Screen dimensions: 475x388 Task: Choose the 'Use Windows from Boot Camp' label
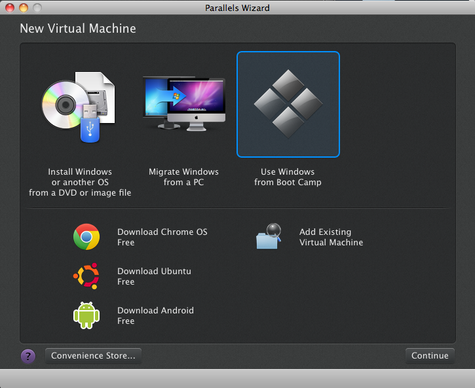point(288,177)
